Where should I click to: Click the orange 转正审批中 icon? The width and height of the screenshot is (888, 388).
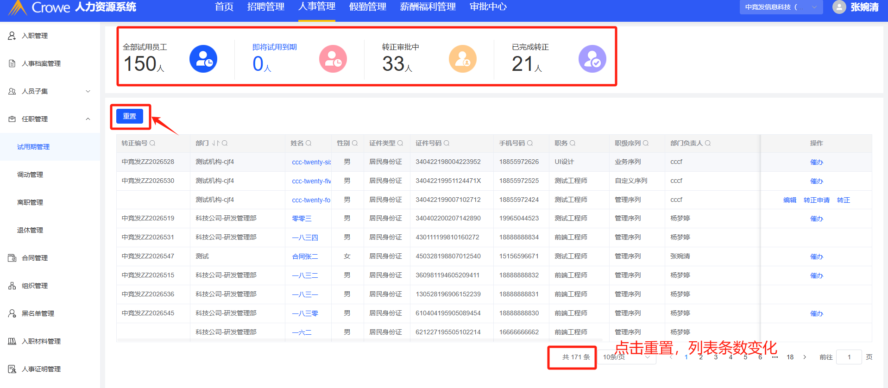(x=462, y=59)
